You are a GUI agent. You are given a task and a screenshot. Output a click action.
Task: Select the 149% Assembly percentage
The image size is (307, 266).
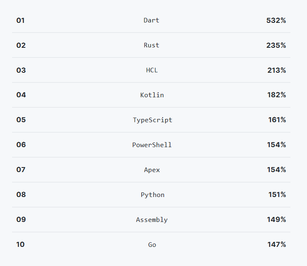pyautogui.click(x=276, y=219)
